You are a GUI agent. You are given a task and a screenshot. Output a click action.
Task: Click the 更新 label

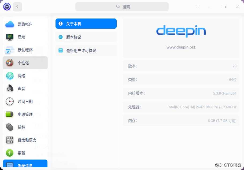pyautogui.click(x=21, y=153)
